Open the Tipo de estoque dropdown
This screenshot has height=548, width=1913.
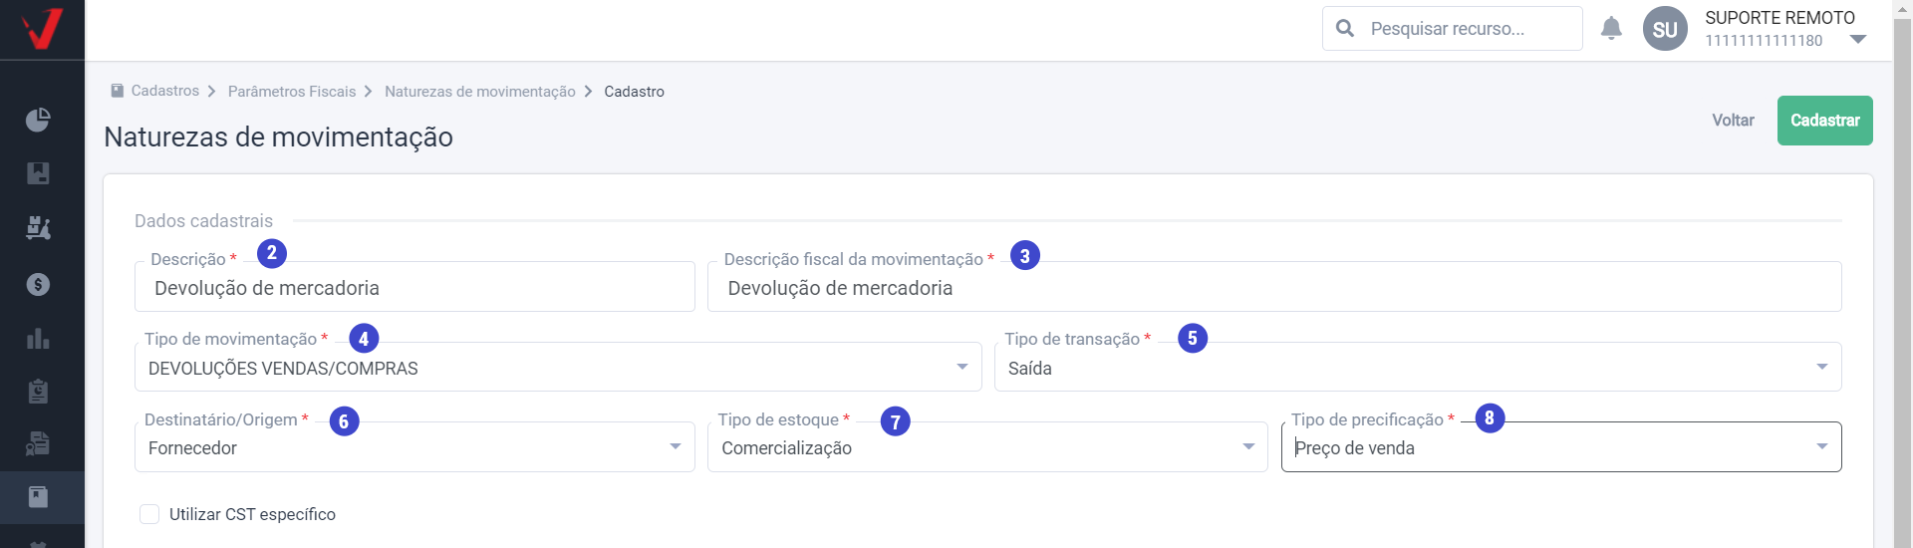pyautogui.click(x=987, y=447)
